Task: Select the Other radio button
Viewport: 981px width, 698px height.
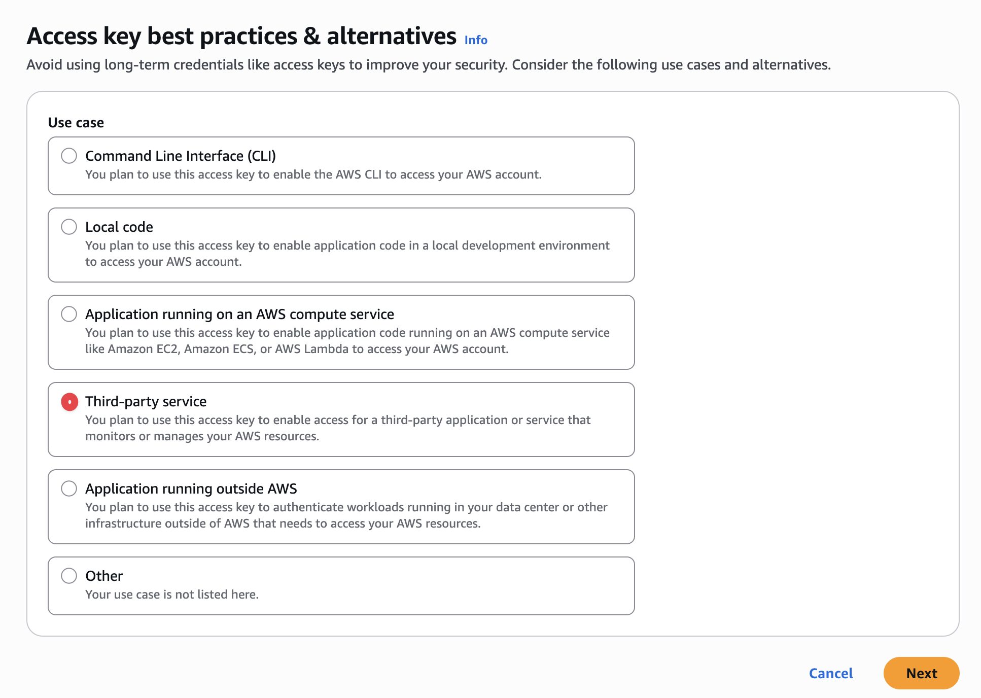Action: 69,576
